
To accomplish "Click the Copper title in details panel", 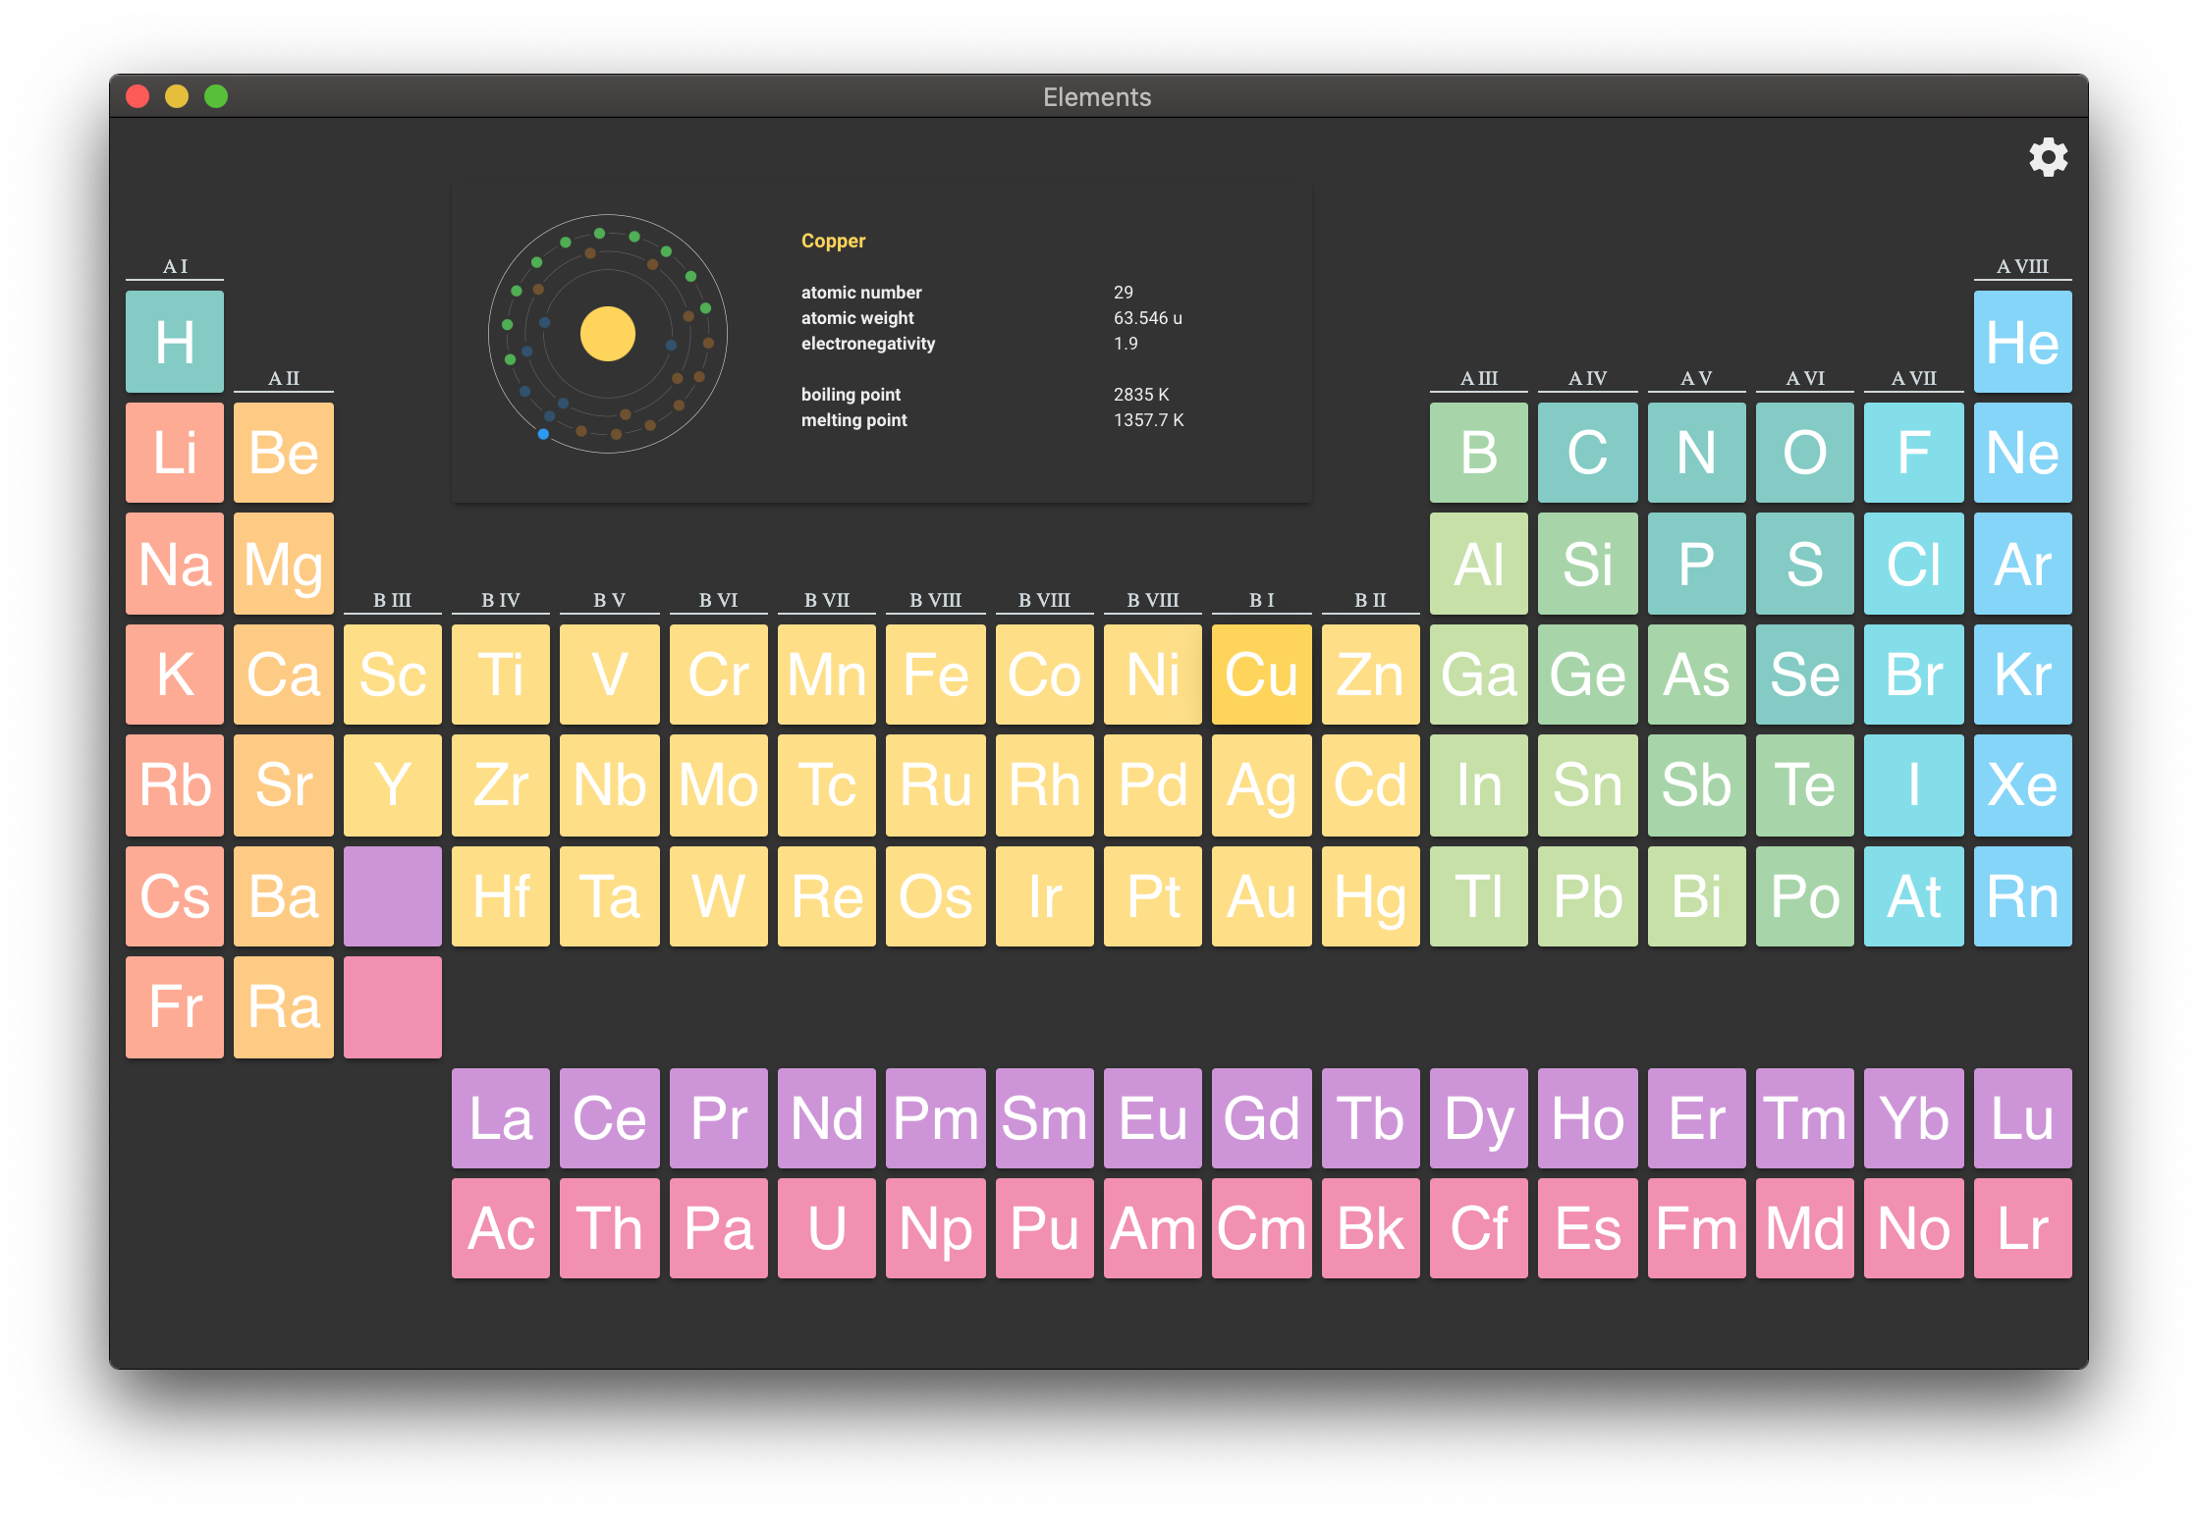I will [833, 241].
